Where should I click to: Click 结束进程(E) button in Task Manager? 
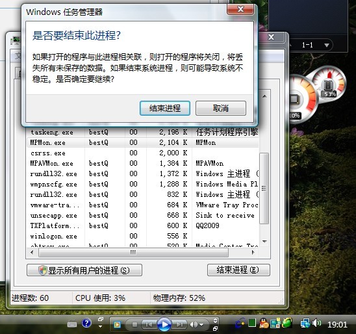point(238,270)
